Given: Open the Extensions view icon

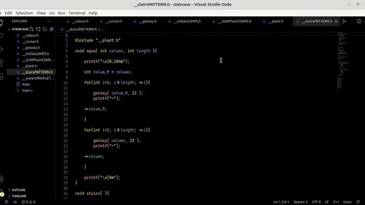Looking at the screenshot, I should click(x=1, y=63).
